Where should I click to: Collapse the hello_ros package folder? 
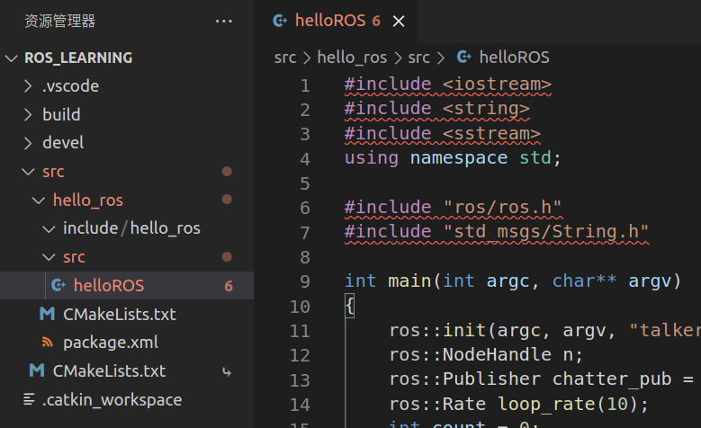39,201
